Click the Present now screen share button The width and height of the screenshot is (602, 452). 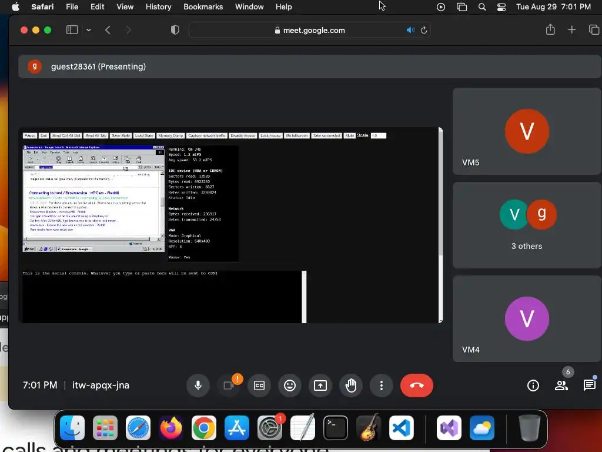[320, 385]
